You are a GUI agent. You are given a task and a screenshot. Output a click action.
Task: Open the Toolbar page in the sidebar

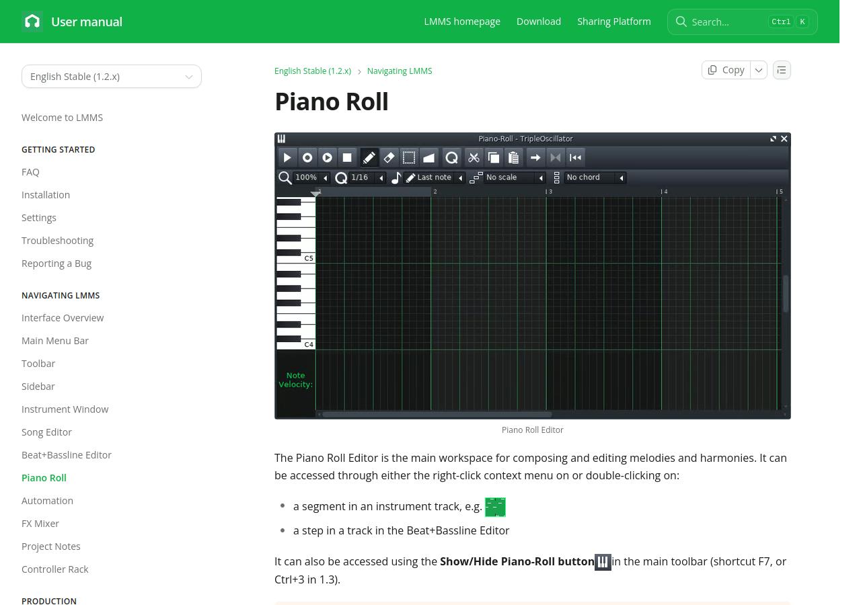[x=38, y=364]
